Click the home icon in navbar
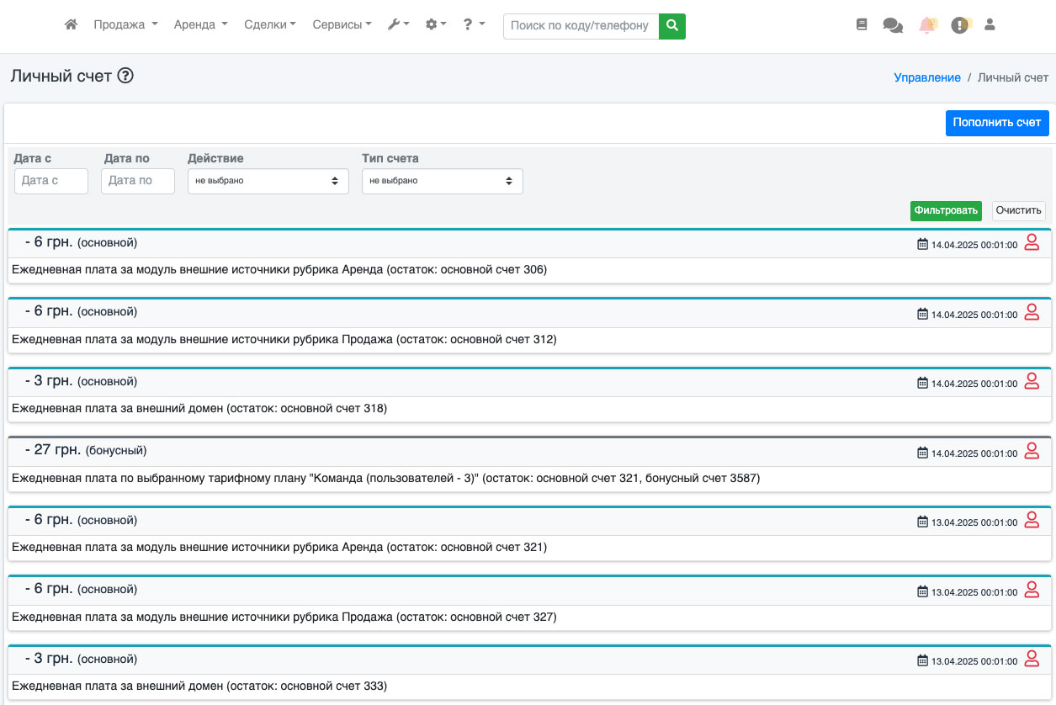The image size is (1056, 705). [x=71, y=25]
